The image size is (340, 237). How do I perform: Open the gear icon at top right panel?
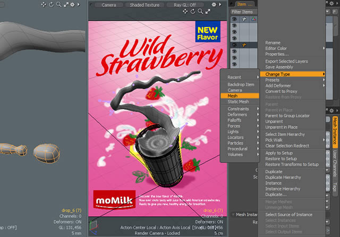tap(331, 3)
